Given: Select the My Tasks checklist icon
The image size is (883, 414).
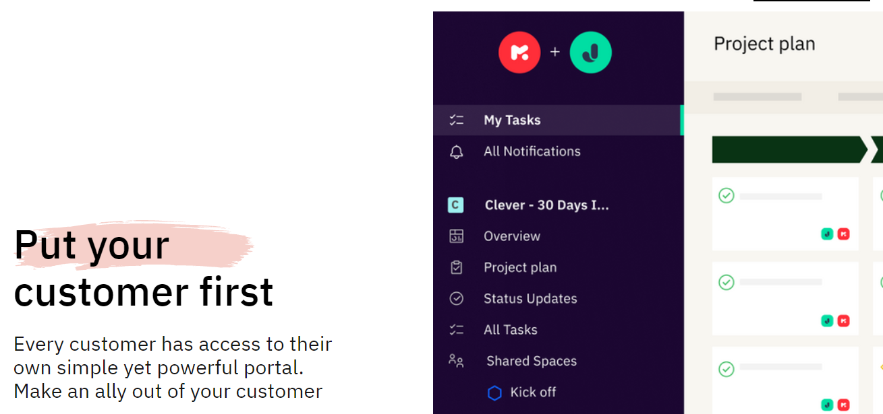Looking at the screenshot, I should [x=456, y=120].
